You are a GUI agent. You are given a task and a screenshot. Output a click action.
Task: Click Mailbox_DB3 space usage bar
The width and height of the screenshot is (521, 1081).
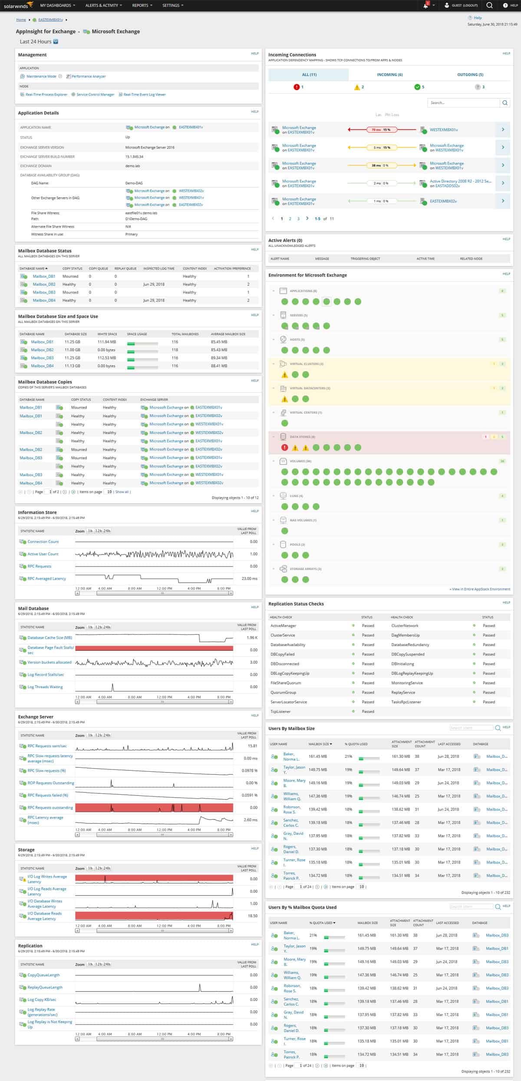click(x=142, y=359)
